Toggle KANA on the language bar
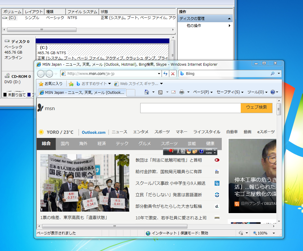The height and width of the screenshot is (251, 303). pos(209,153)
